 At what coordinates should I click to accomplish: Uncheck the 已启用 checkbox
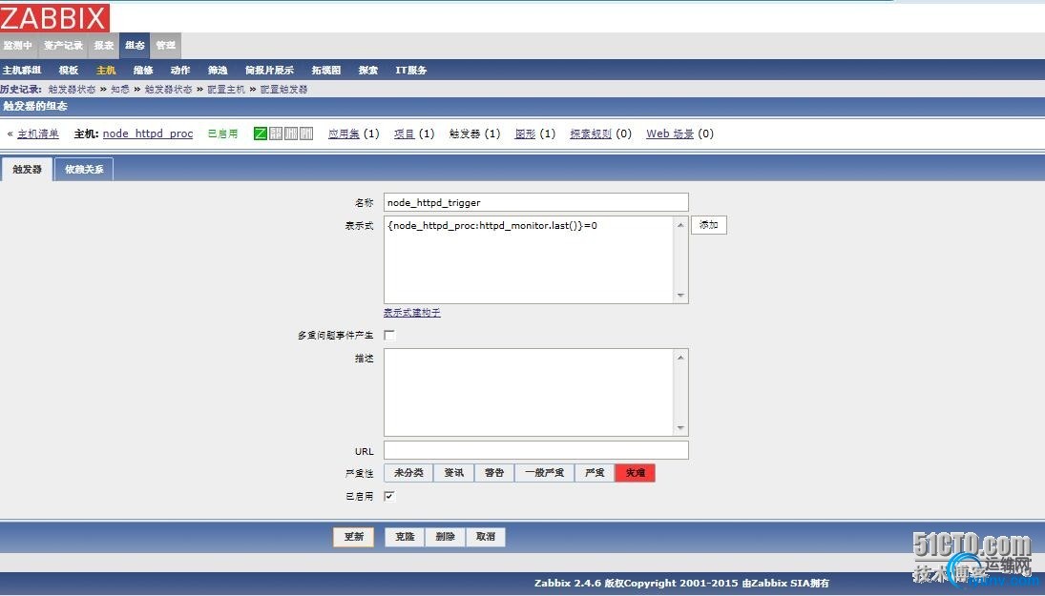(x=389, y=496)
